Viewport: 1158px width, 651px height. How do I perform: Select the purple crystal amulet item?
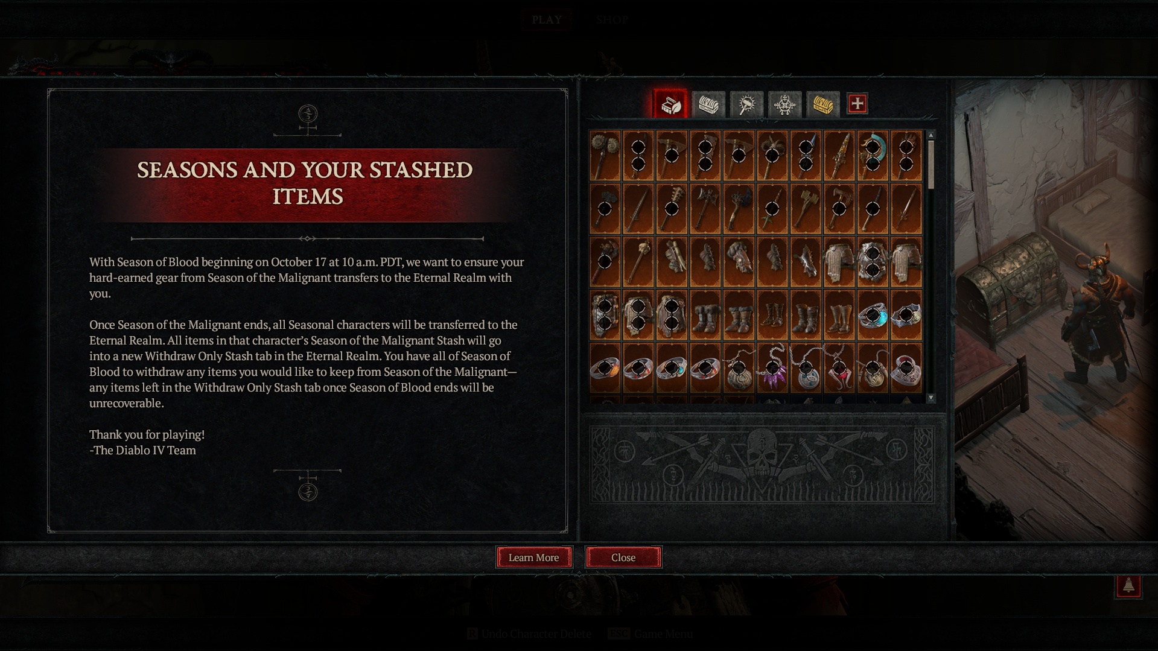[x=772, y=368]
